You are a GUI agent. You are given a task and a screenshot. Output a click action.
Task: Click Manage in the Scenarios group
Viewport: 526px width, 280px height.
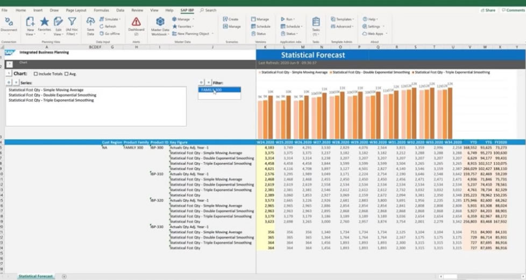click(232, 26)
